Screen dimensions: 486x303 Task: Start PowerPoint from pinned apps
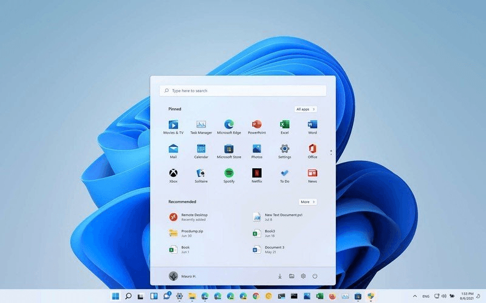point(257,125)
